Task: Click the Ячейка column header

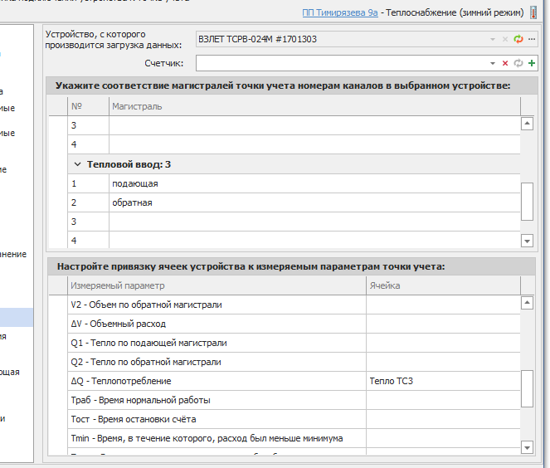Action: (385, 285)
